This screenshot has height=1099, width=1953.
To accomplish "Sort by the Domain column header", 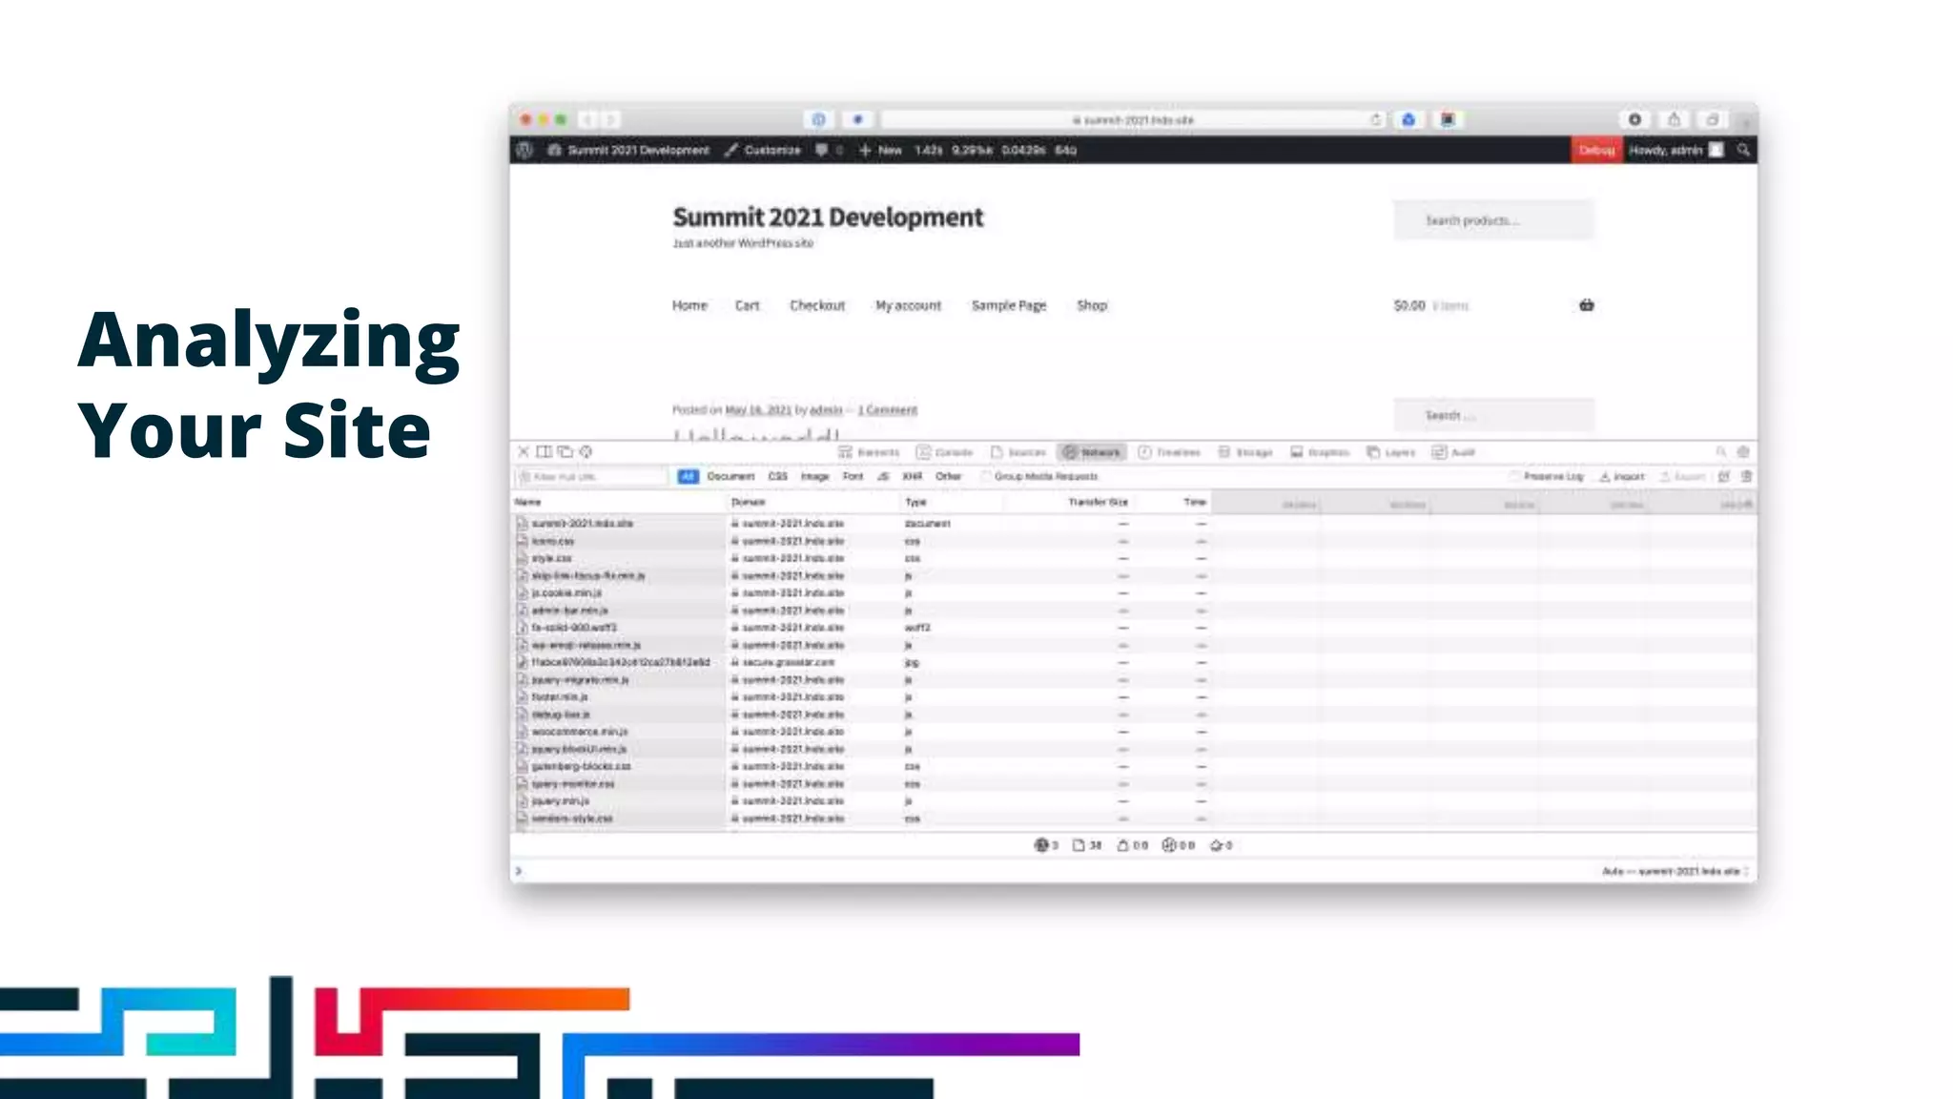I will click(748, 502).
